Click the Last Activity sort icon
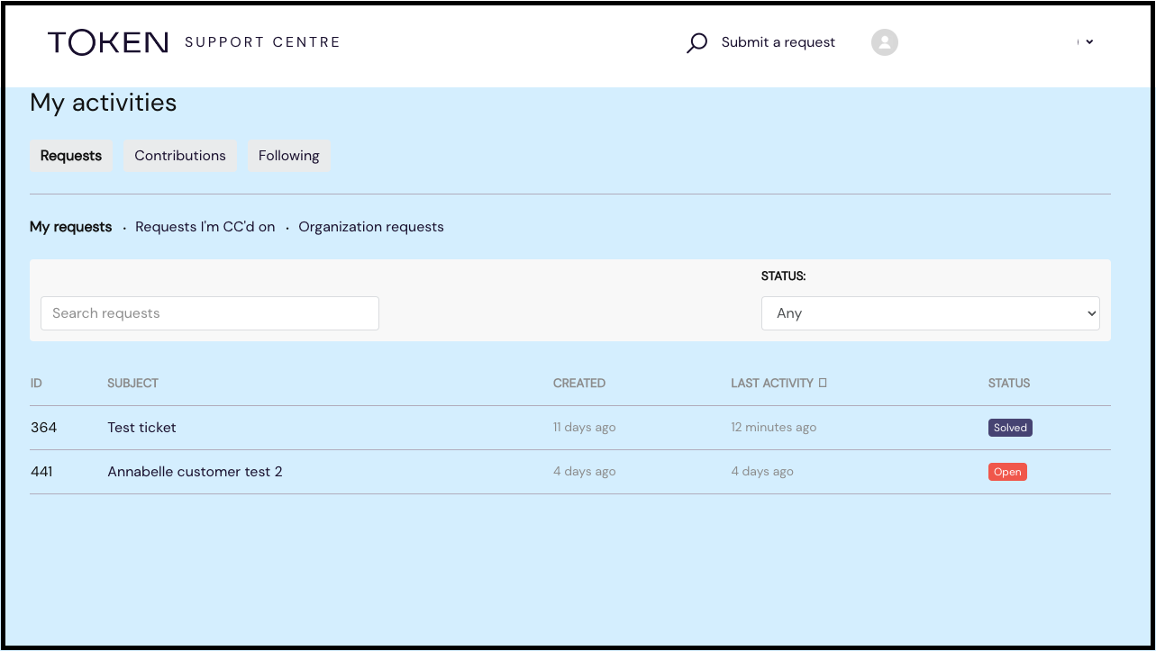 click(823, 383)
